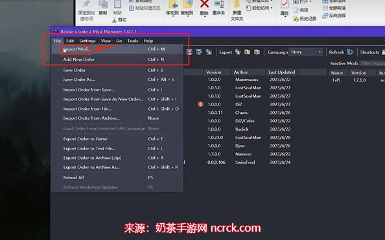Click the Explorer rename (重命名) icon

[218, 4]
